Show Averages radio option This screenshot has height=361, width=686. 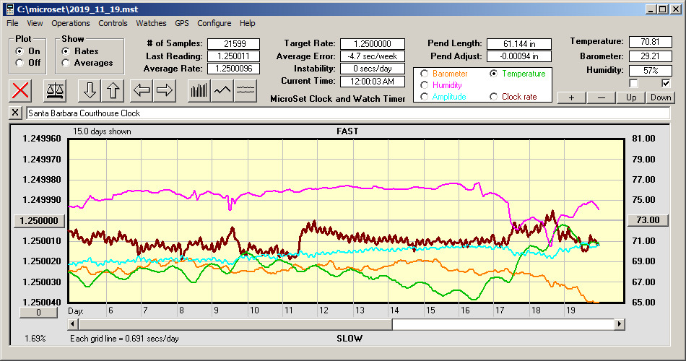(x=66, y=63)
